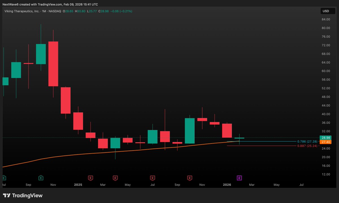Select the earnings marker between September and November 2025

190,178
